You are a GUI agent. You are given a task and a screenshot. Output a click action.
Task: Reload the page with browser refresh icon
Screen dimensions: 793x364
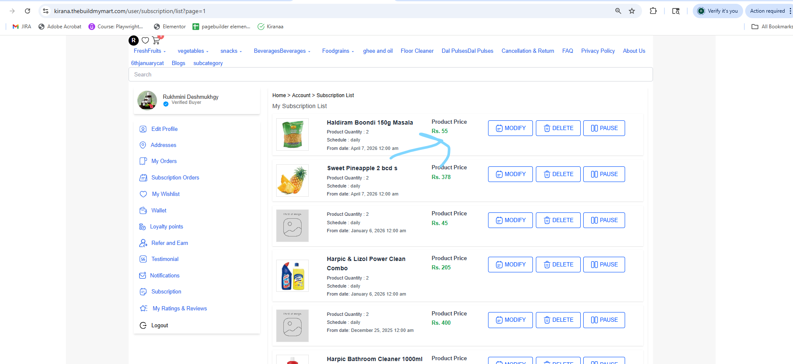pos(27,11)
